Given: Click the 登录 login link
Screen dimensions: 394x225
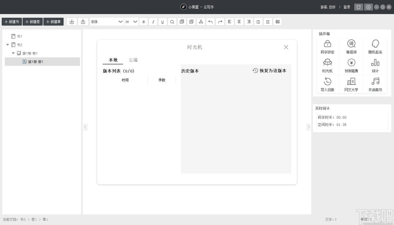Looking at the screenshot, I should click(x=347, y=7).
